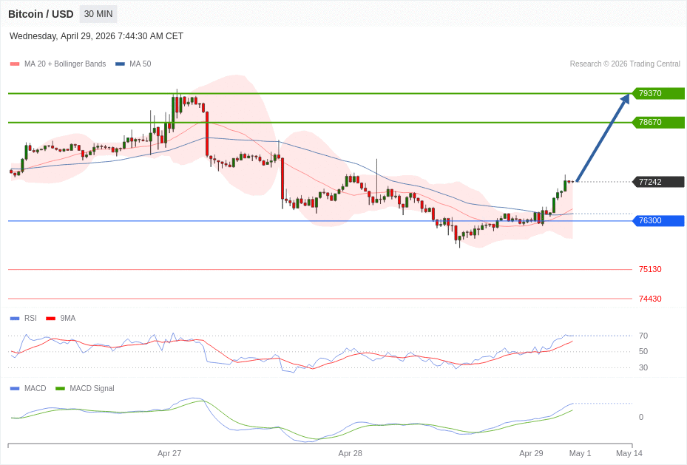The image size is (687, 465).
Task: Click the 74430 red support label
Action: click(x=650, y=299)
